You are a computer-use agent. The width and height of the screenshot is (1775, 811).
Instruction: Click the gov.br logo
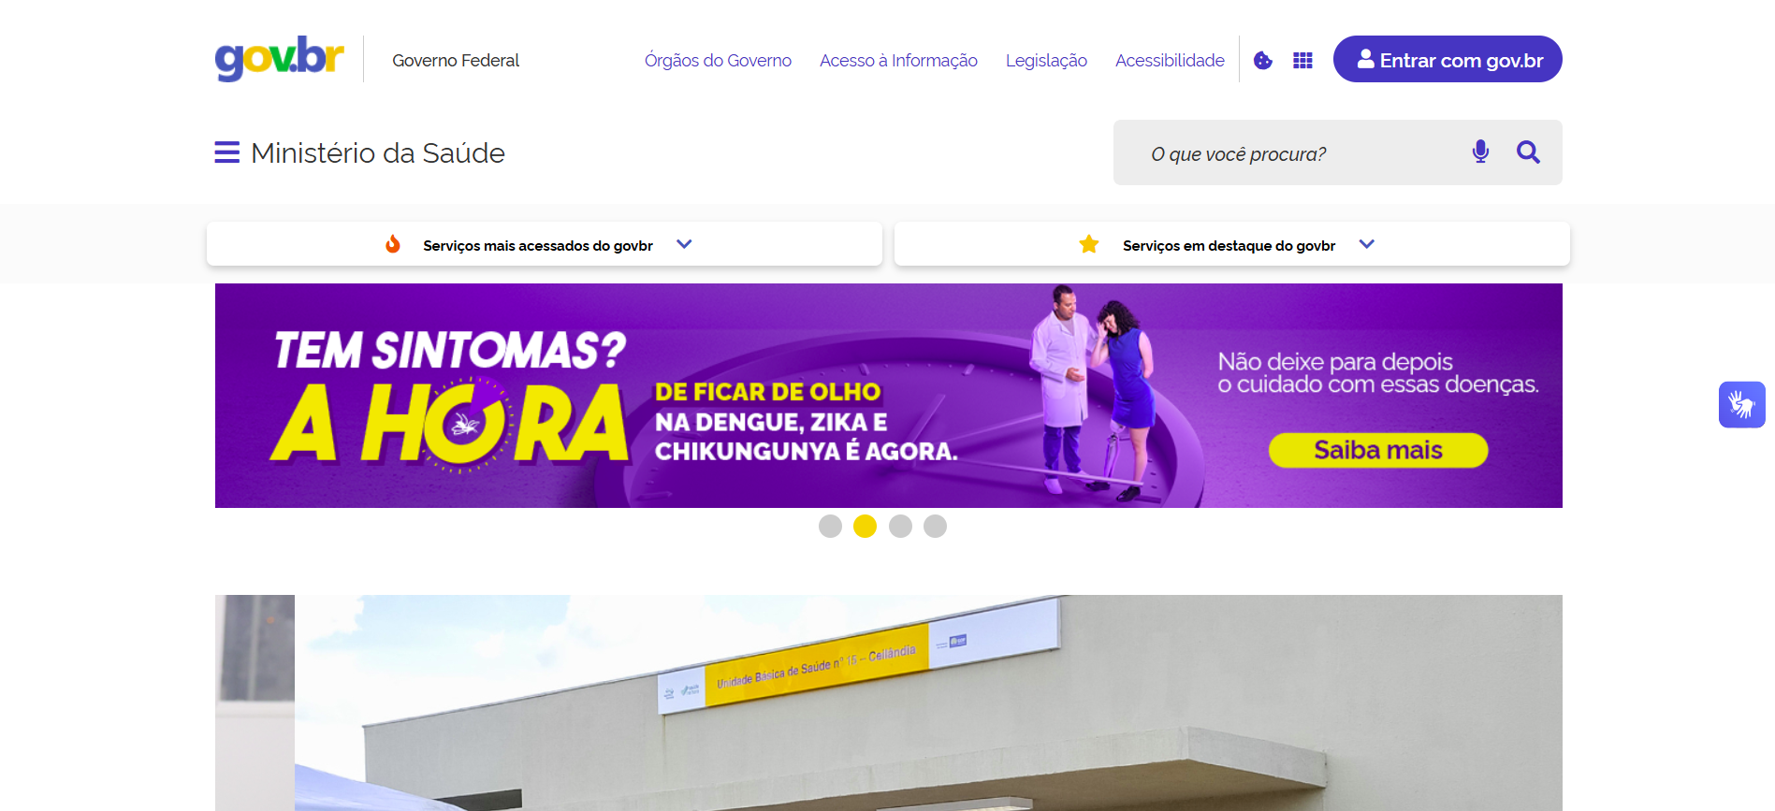(x=279, y=58)
